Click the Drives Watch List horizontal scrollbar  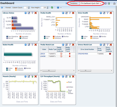(86, 71)
